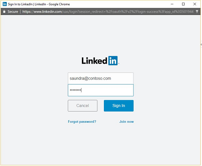
Task: Open the Forgot password? link
Action: point(82,121)
